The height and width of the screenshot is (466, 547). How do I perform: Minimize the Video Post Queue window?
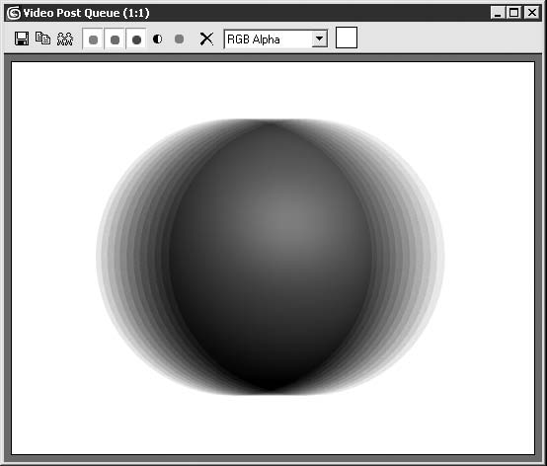[498, 13]
